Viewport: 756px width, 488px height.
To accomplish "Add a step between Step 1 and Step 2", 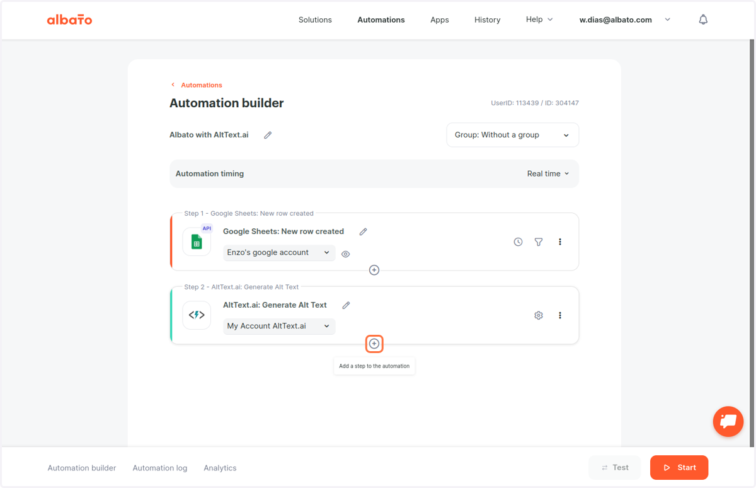I will point(374,270).
